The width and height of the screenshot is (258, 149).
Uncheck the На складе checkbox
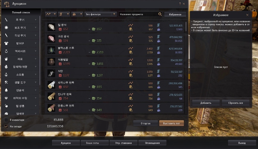coord(6,126)
